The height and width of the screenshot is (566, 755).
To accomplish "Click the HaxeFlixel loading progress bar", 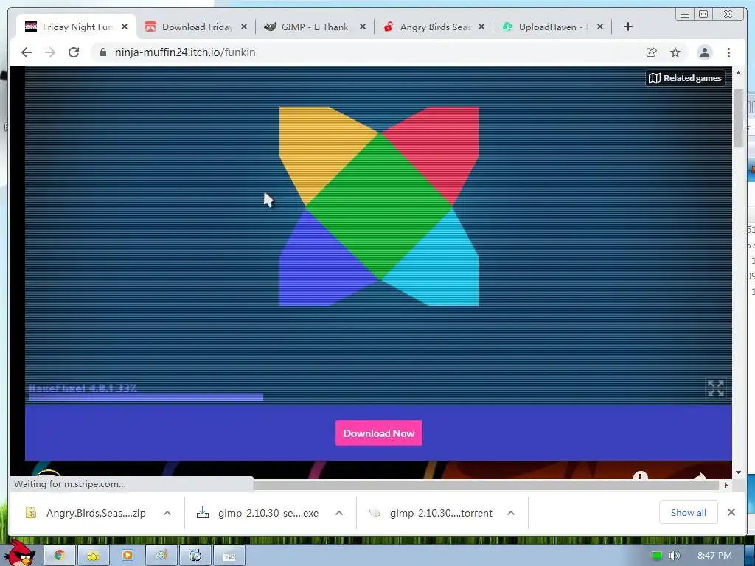I will pyautogui.click(x=146, y=397).
